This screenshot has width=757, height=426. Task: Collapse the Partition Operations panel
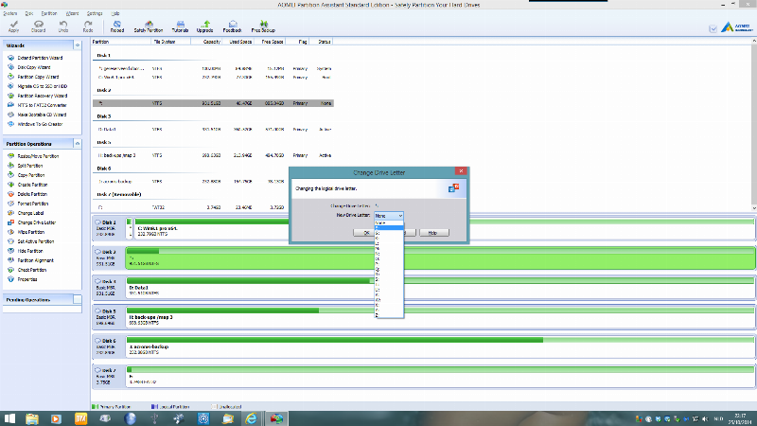click(x=78, y=144)
